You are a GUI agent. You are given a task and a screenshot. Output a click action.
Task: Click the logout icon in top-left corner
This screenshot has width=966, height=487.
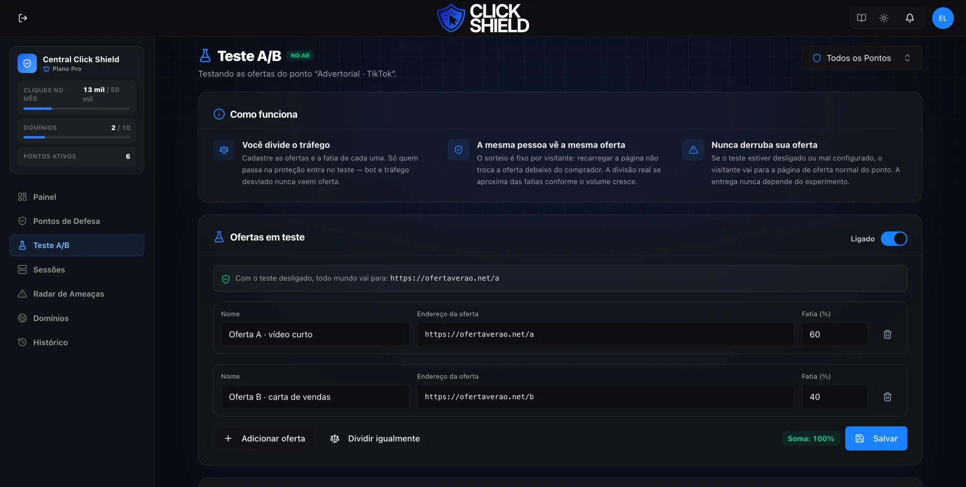(x=23, y=18)
